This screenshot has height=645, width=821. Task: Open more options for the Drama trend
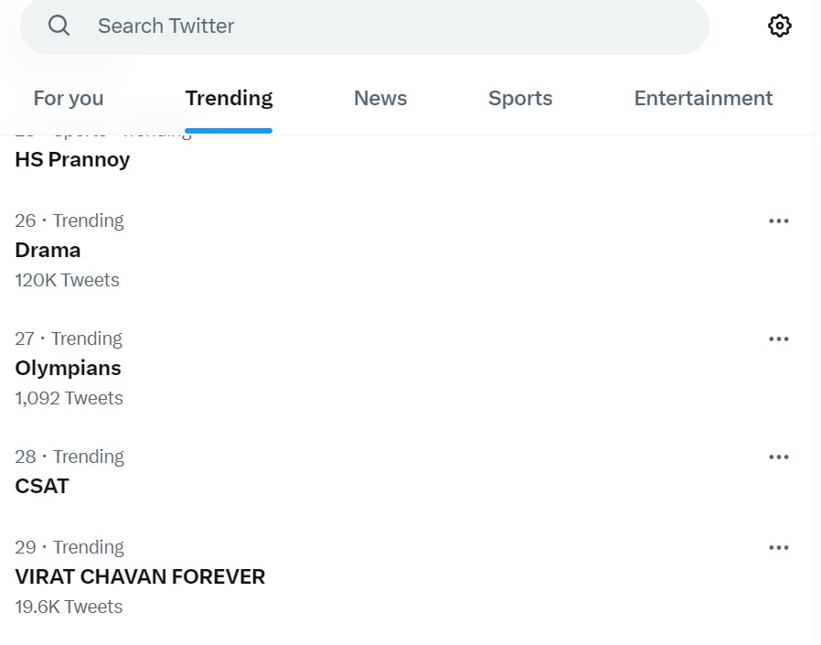pos(779,220)
